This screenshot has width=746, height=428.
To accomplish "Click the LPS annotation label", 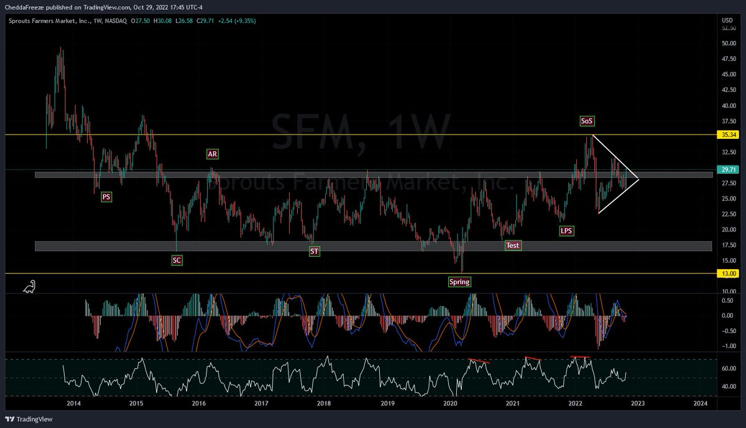I will tap(566, 231).
